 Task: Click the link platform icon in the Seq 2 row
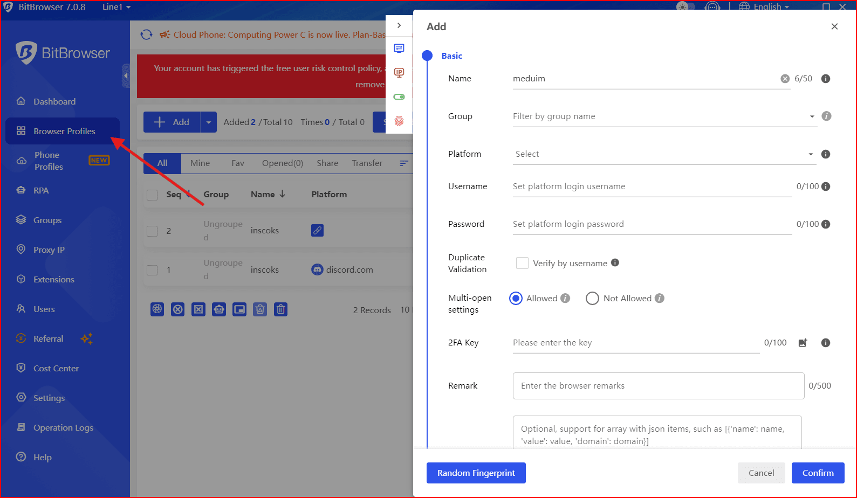[318, 230]
